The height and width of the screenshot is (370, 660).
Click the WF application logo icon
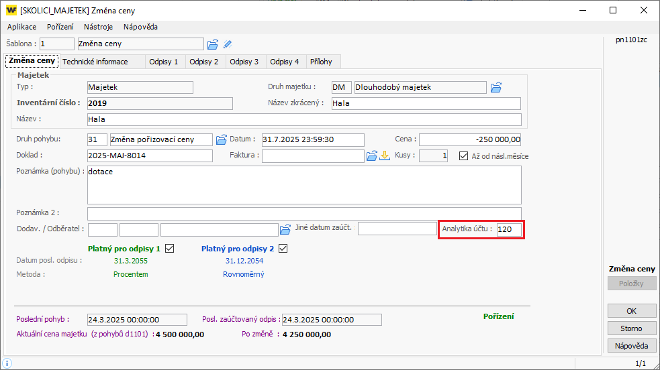pos(11,10)
